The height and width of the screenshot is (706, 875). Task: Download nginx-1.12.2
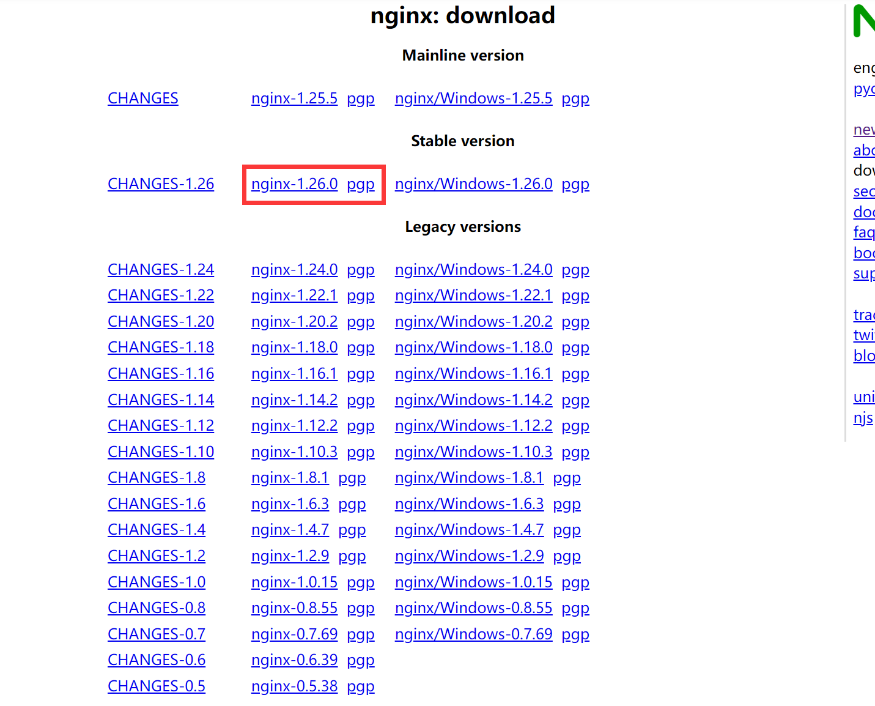(x=294, y=426)
